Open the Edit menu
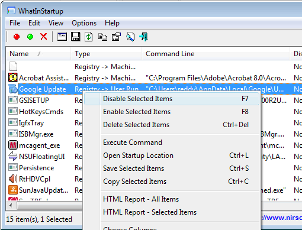The height and width of the screenshot is (230, 302). 34,23
